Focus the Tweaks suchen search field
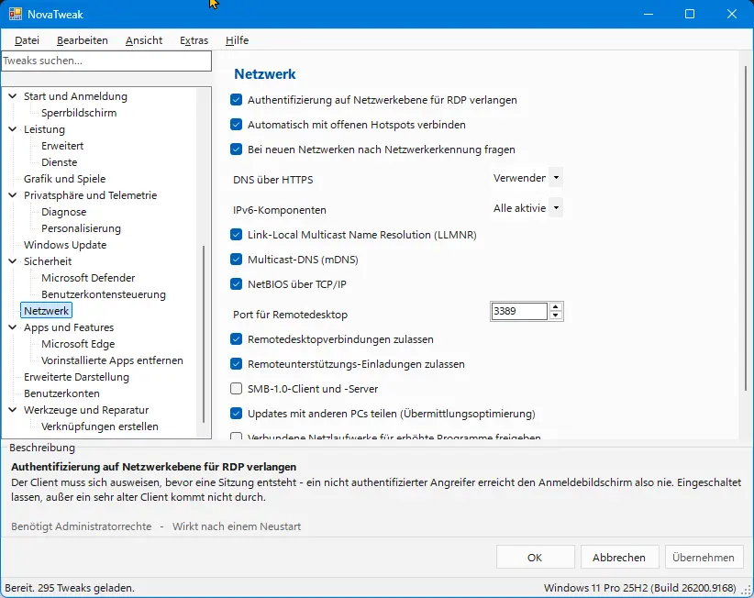Viewport: 754px width, 598px height. click(106, 61)
